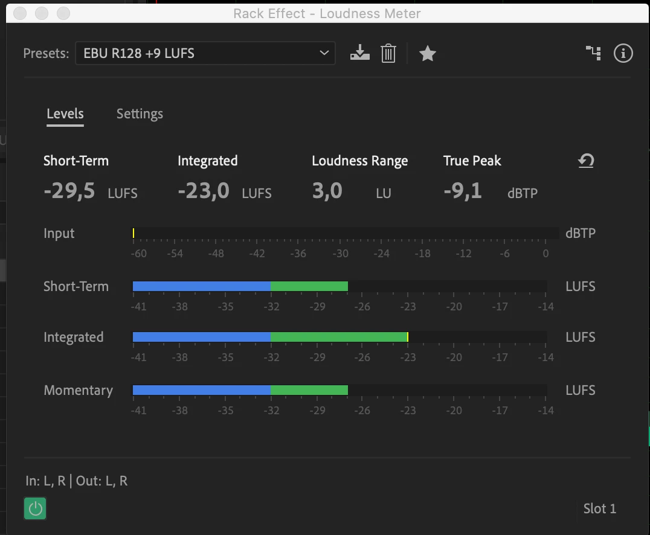Click the Loudness Range heading
This screenshot has height=535, width=650.
(x=360, y=161)
